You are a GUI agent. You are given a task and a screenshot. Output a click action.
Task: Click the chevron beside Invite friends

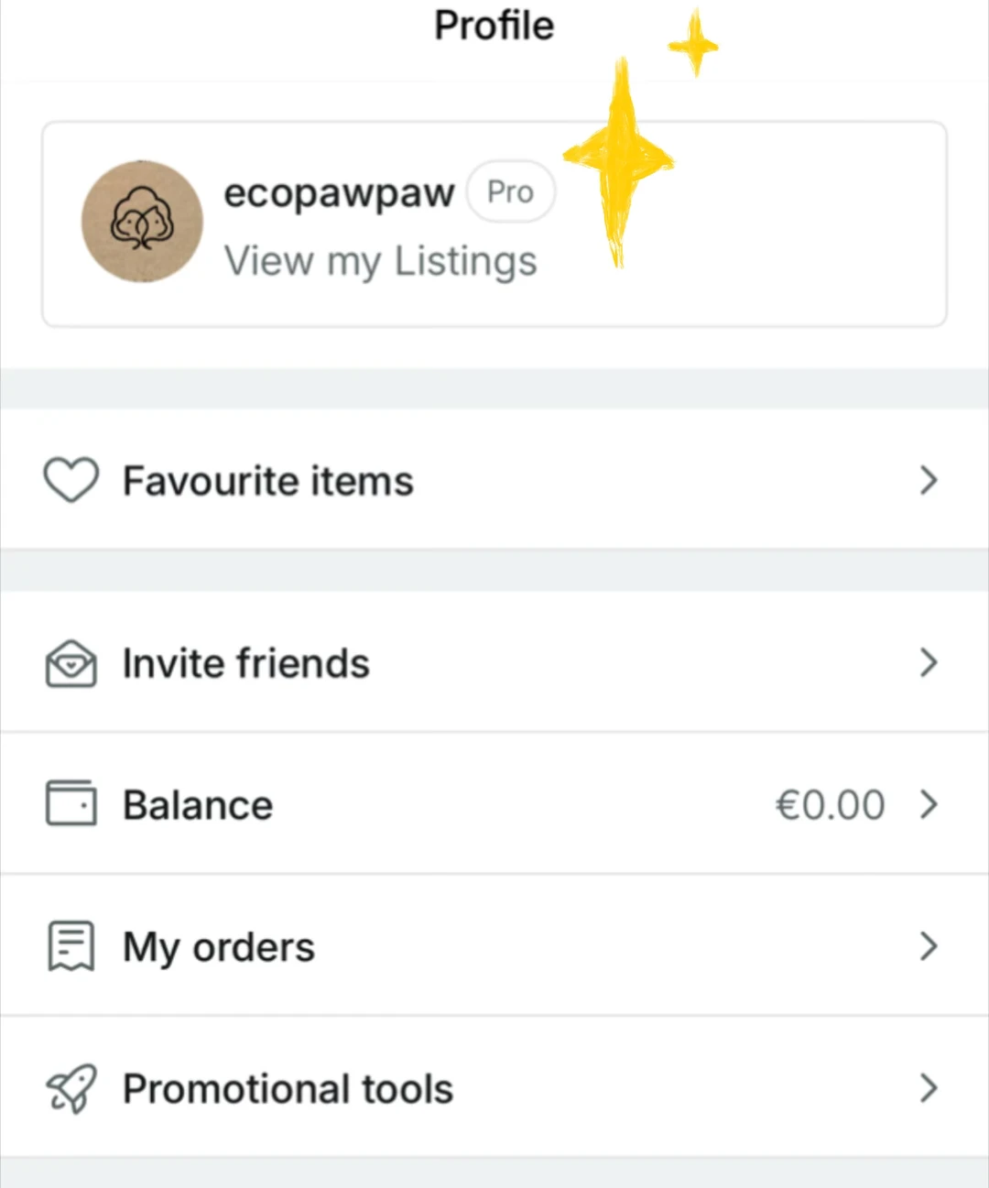929,663
